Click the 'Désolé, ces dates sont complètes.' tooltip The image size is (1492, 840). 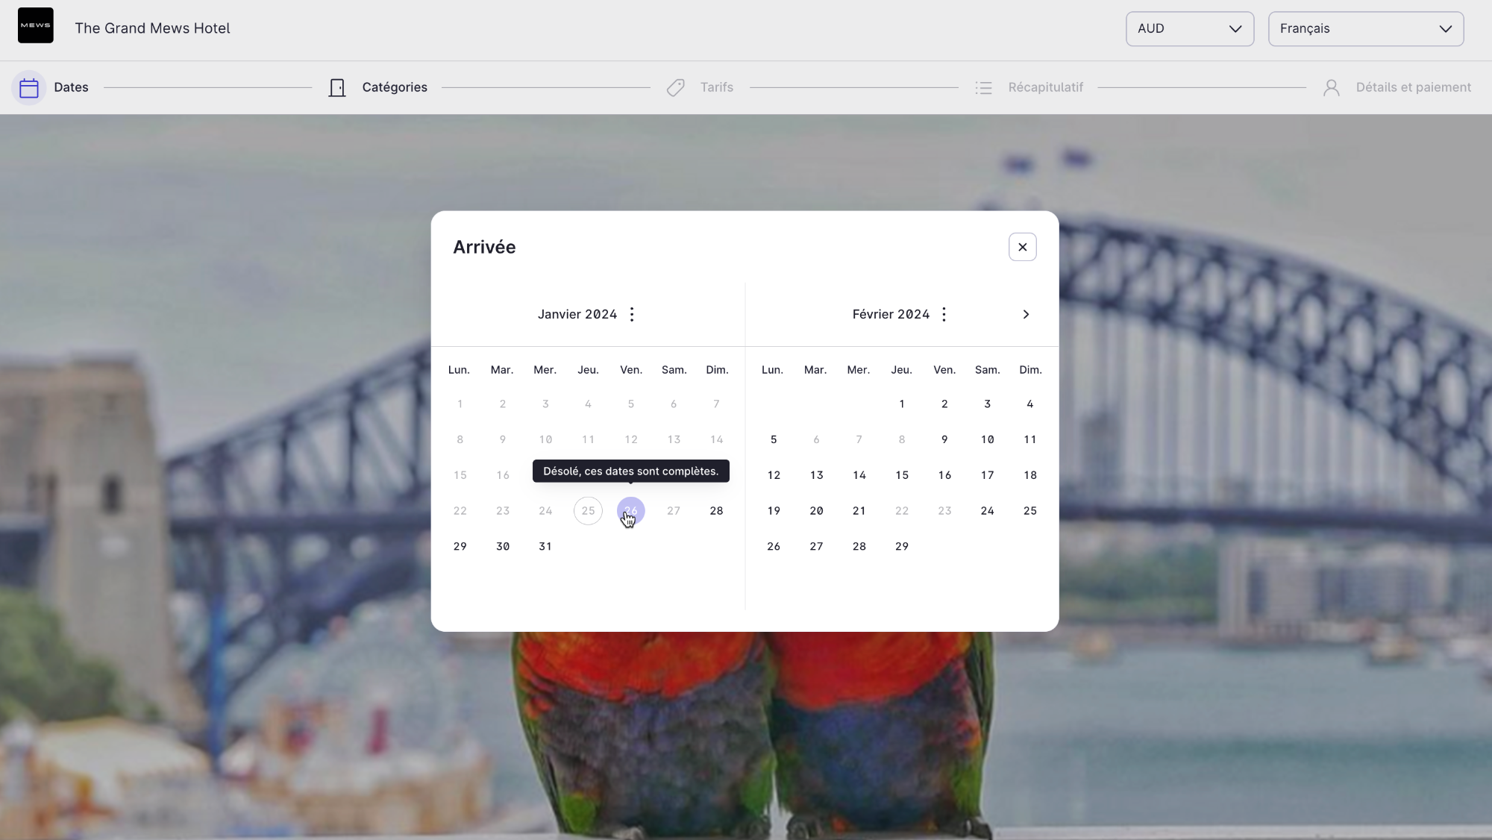(x=631, y=471)
